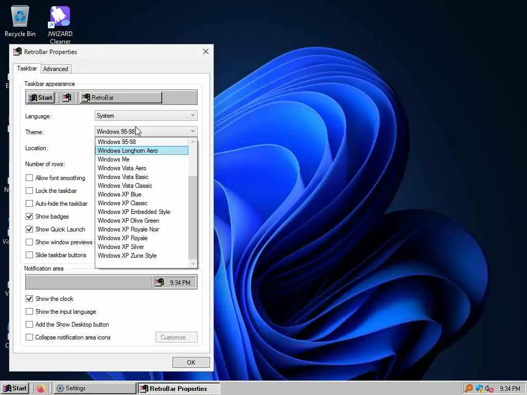Click the quick launch icon in the taskbar preview
527x395 pixels.
(67, 98)
